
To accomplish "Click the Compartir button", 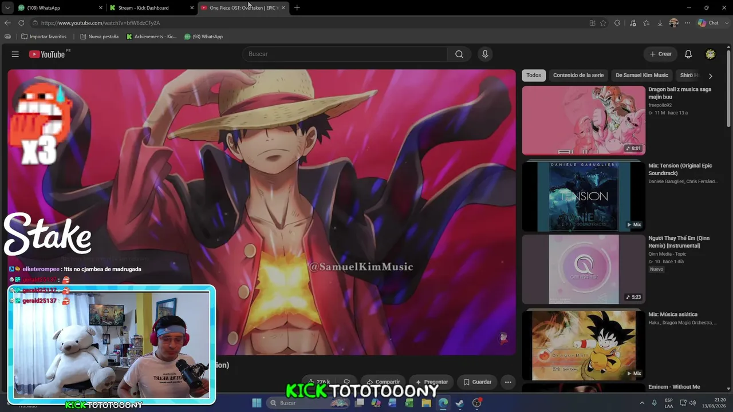I will click(384, 382).
